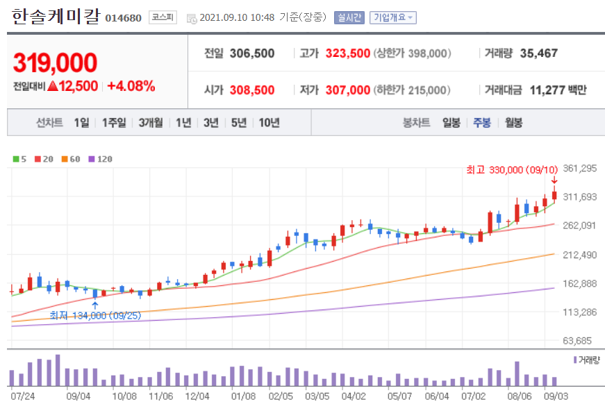Viewport: 605px width, 404px height.
Task: Select the purple 120-day moving average legend icon
Action: (x=91, y=158)
